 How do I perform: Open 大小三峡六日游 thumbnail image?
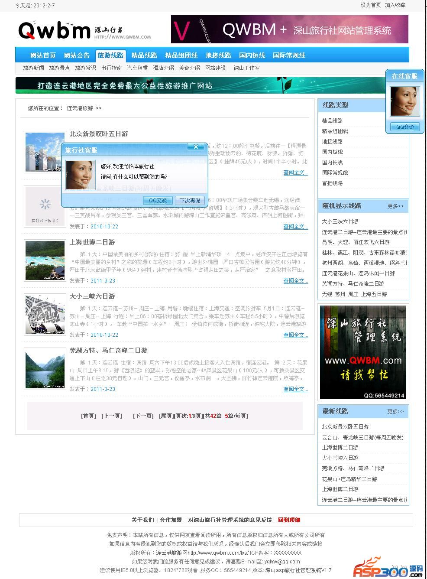[45, 314]
